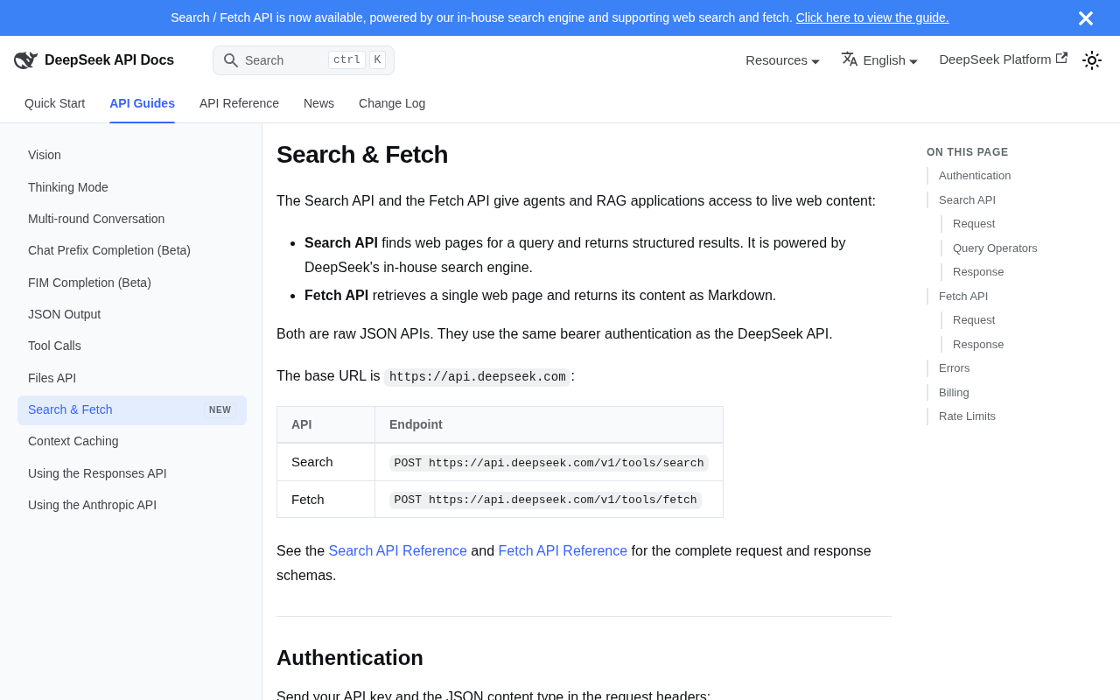Go to the News tab
The height and width of the screenshot is (700, 1120).
click(x=318, y=103)
